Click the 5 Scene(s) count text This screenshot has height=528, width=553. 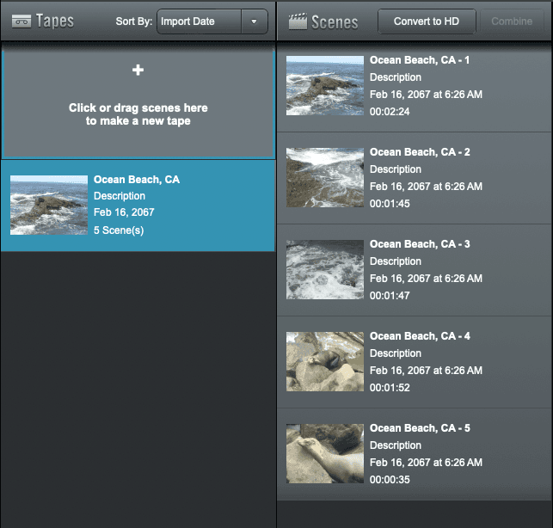(x=119, y=230)
